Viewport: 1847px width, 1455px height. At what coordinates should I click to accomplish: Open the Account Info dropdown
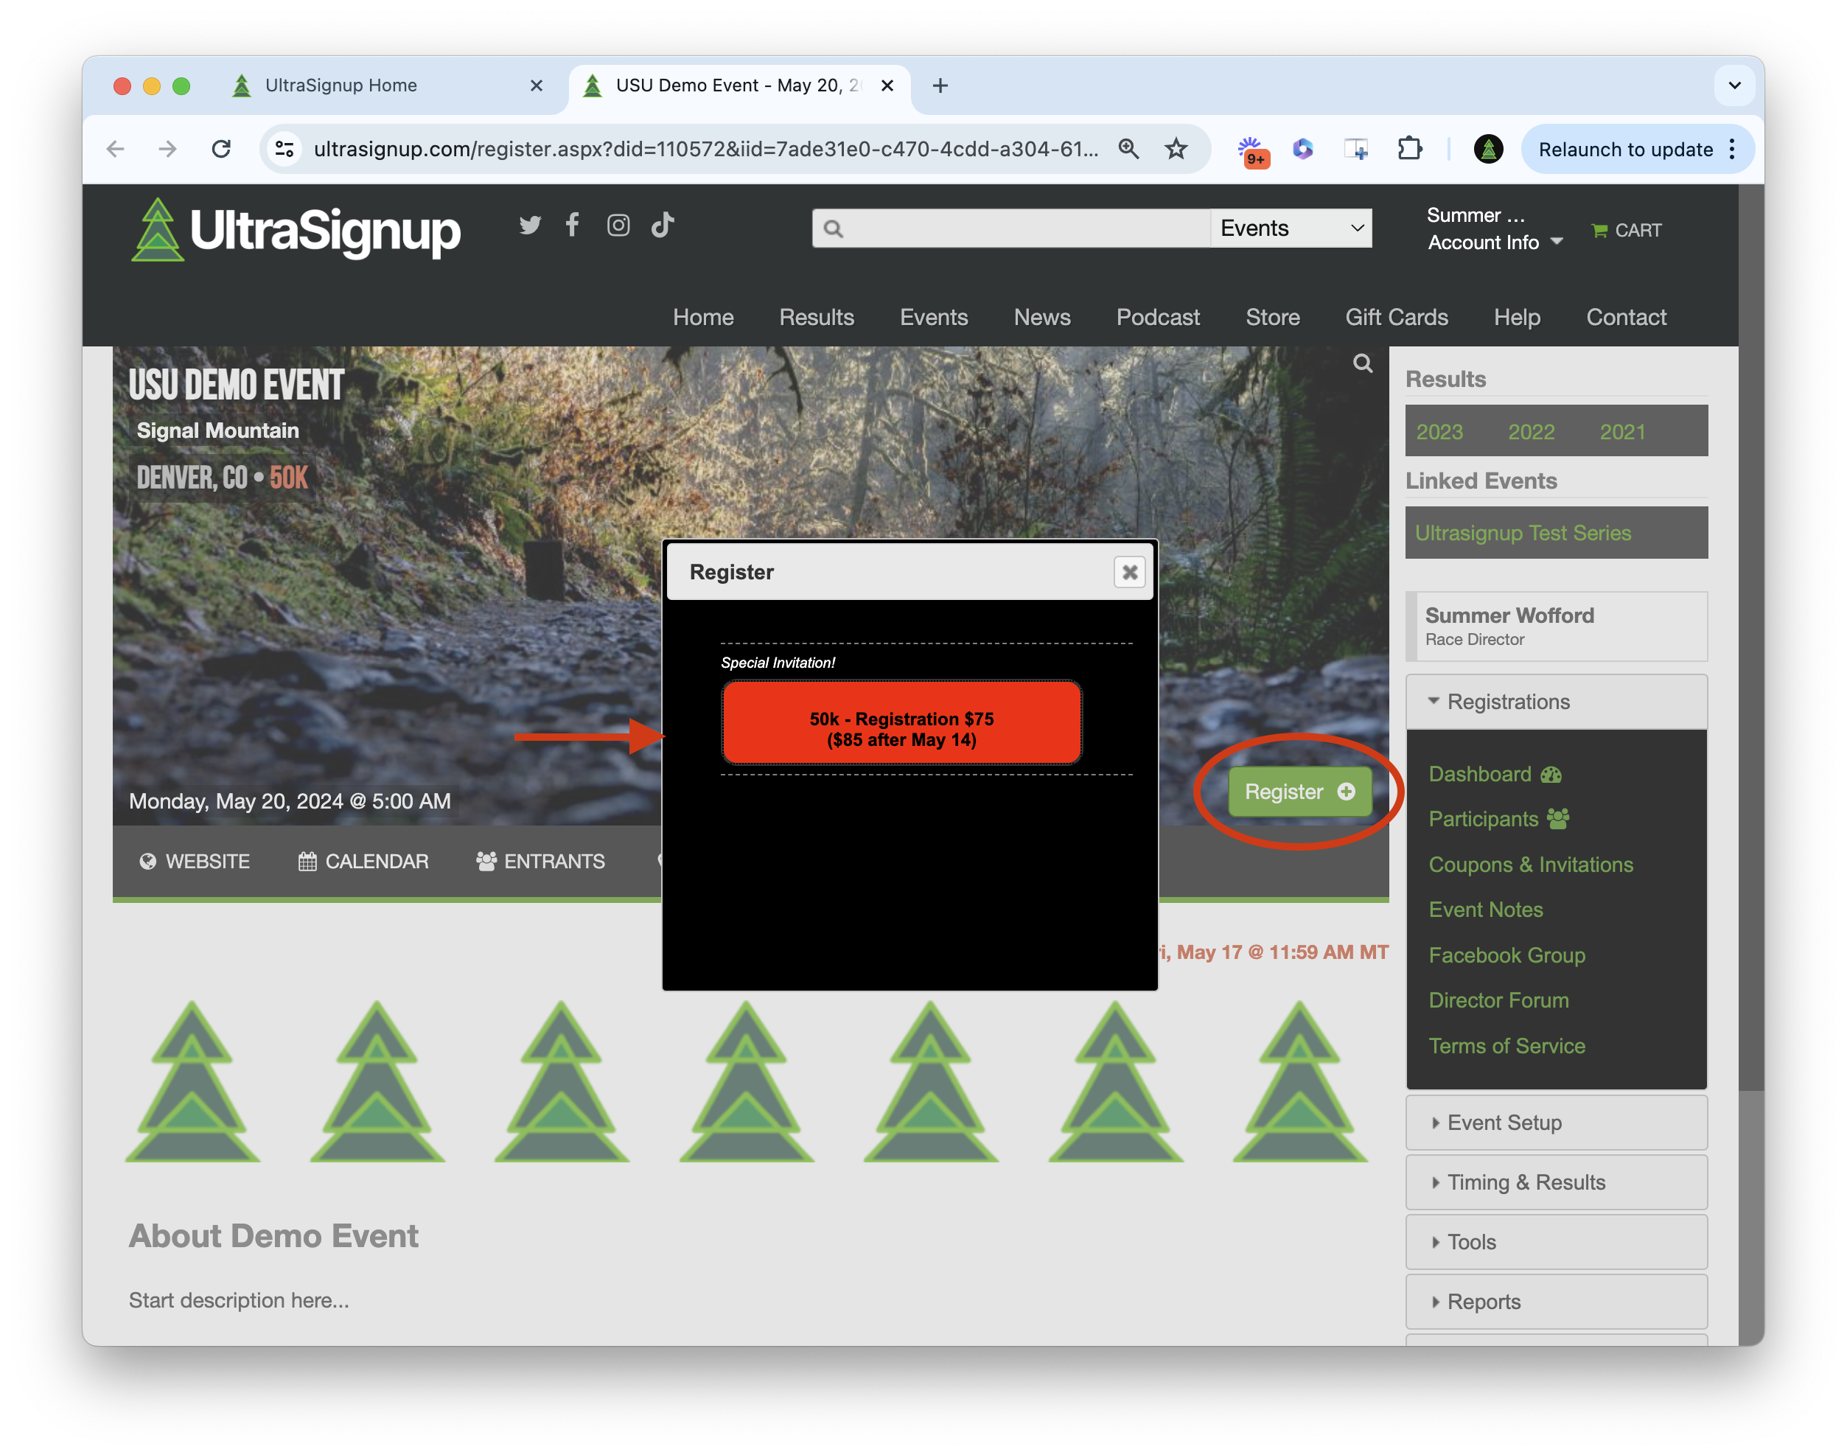[x=1494, y=242]
